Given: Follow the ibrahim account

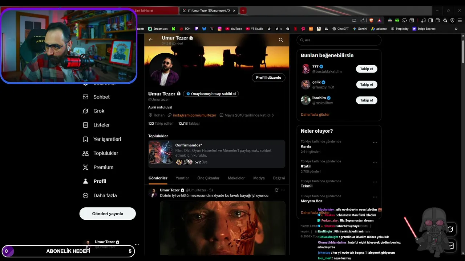Looking at the screenshot, I should point(367,100).
